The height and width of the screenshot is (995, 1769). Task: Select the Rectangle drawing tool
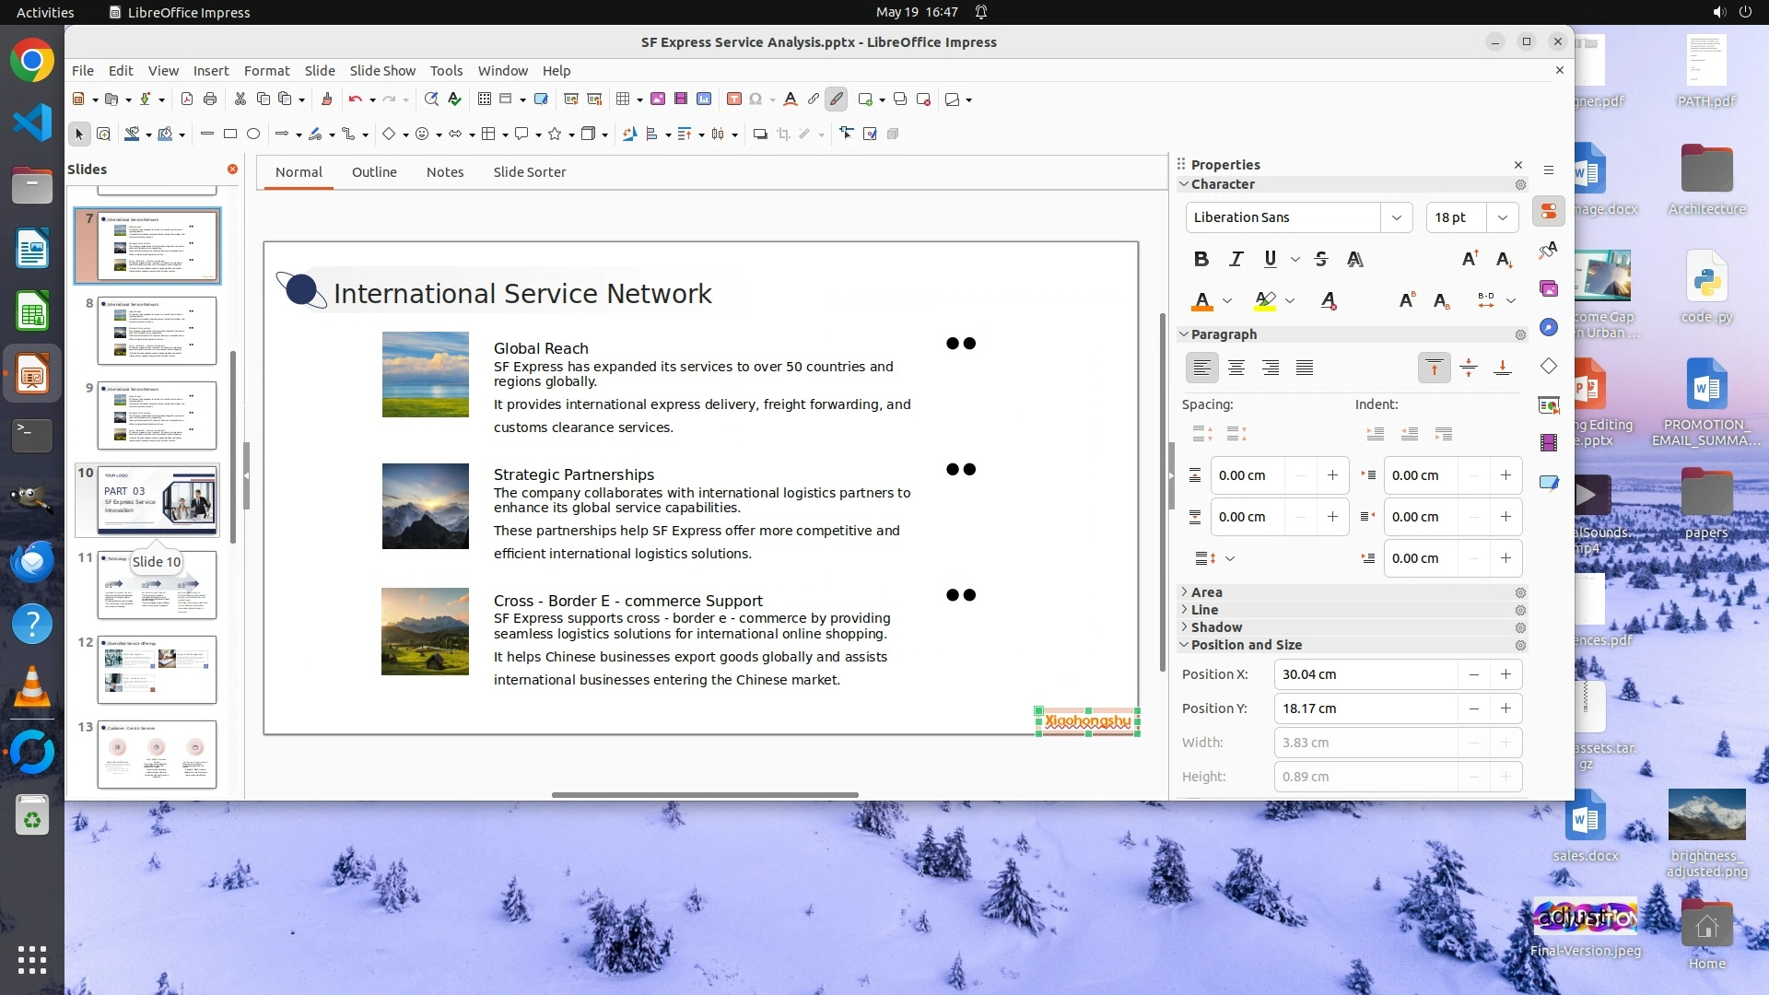[x=230, y=135]
